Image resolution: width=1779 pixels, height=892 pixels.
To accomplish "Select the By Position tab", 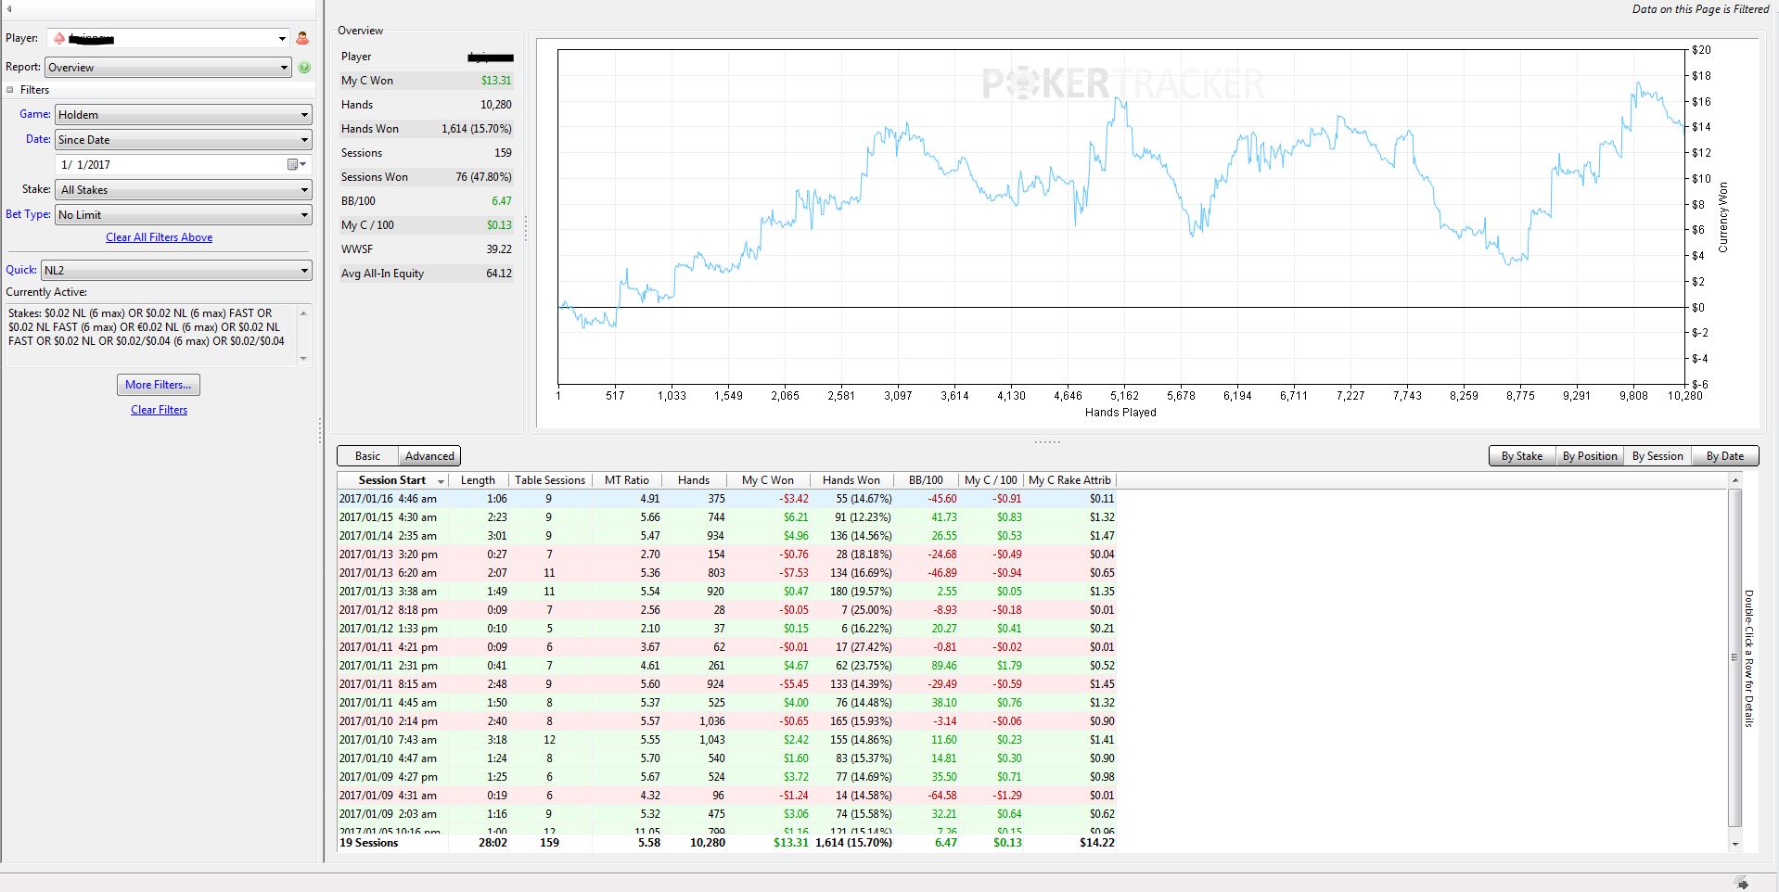I will click(1589, 456).
